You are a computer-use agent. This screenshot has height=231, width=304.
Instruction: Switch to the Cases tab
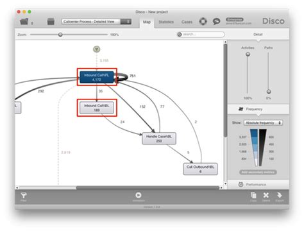coord(187,22)
